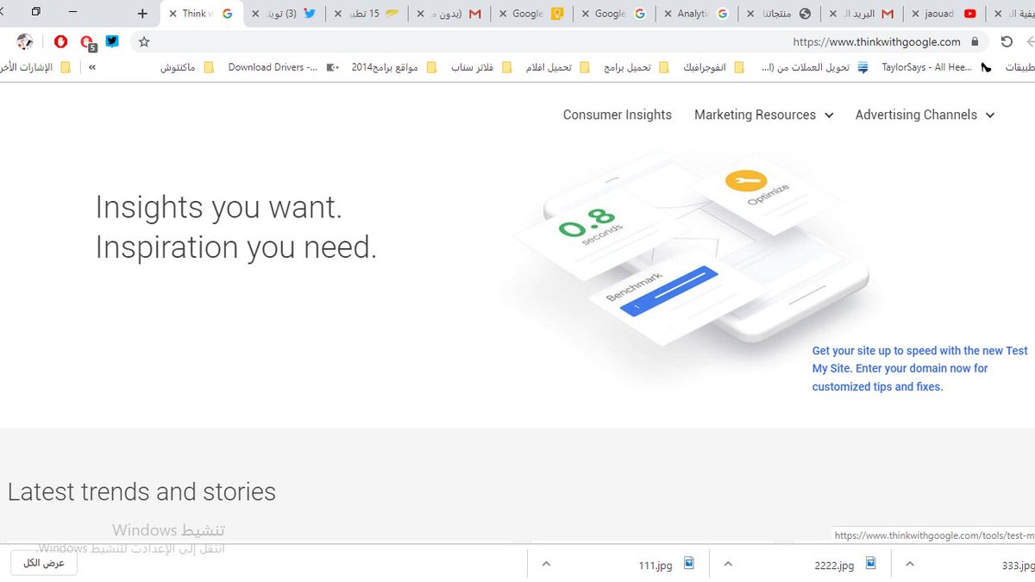
Task: Open the profile avatar menu
Action: 25,41
